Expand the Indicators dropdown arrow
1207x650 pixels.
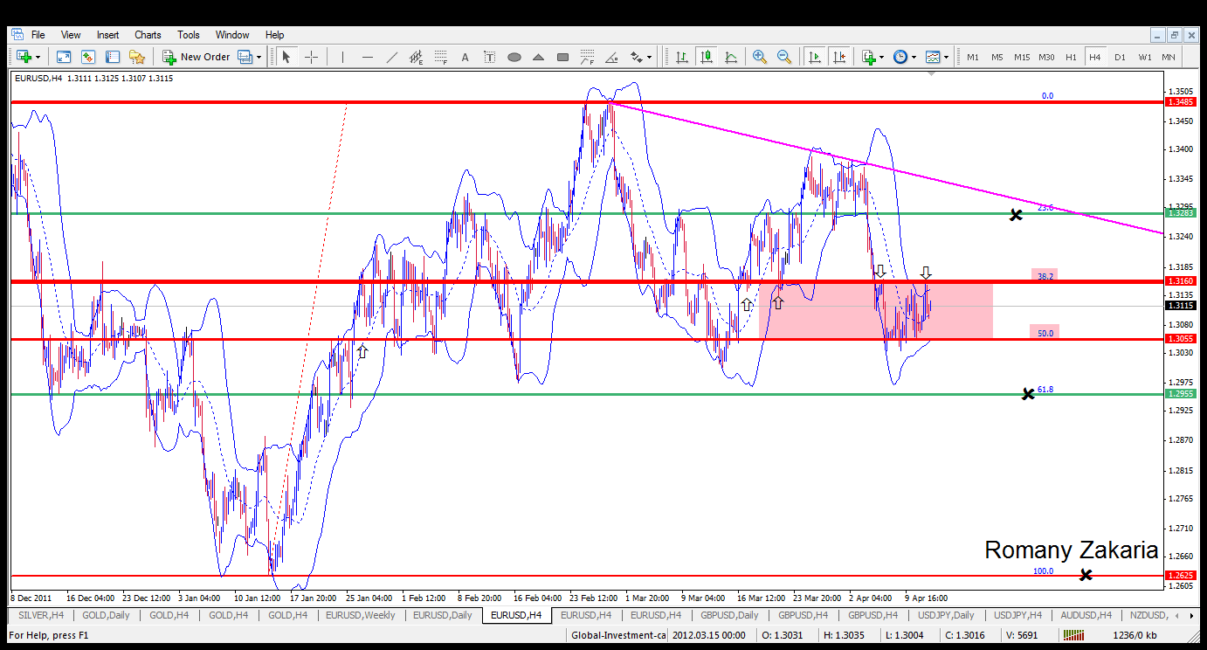[x=881, y=58]
